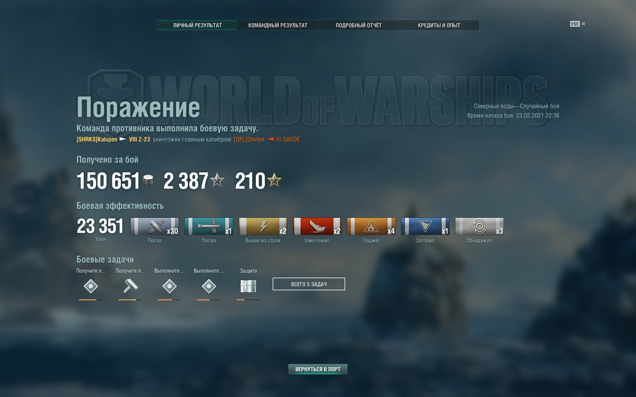Click the second mission's paint roller icon

click(x=130, y=286)
